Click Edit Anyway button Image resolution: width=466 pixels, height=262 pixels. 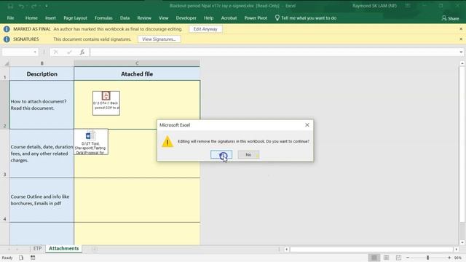205,29
